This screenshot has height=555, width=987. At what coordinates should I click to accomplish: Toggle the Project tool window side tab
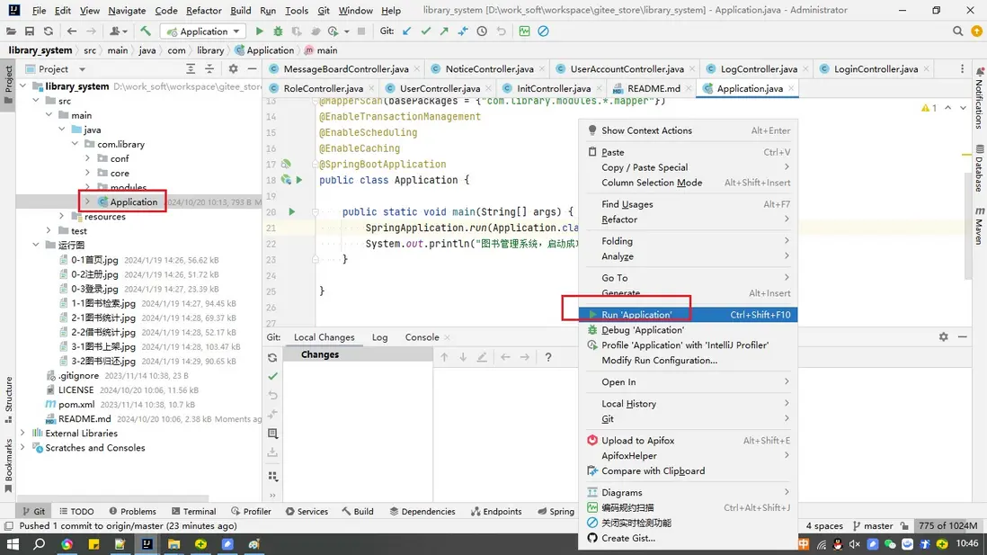point(9,79)
